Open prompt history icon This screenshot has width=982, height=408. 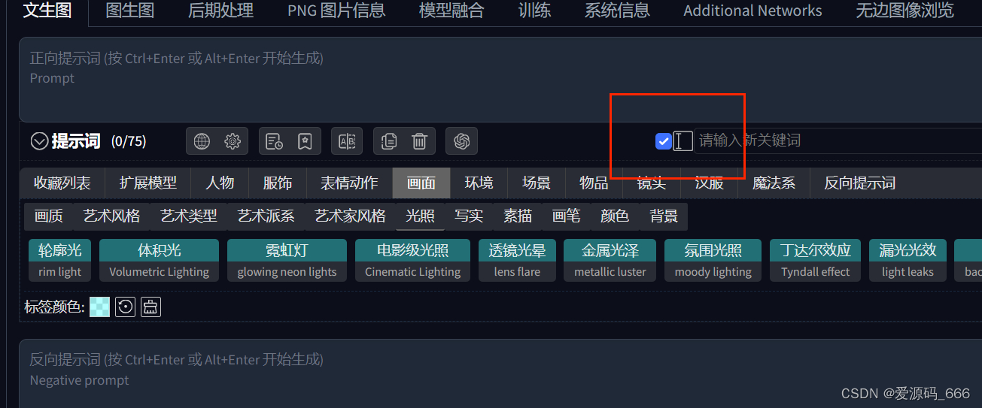click(275, 141)
